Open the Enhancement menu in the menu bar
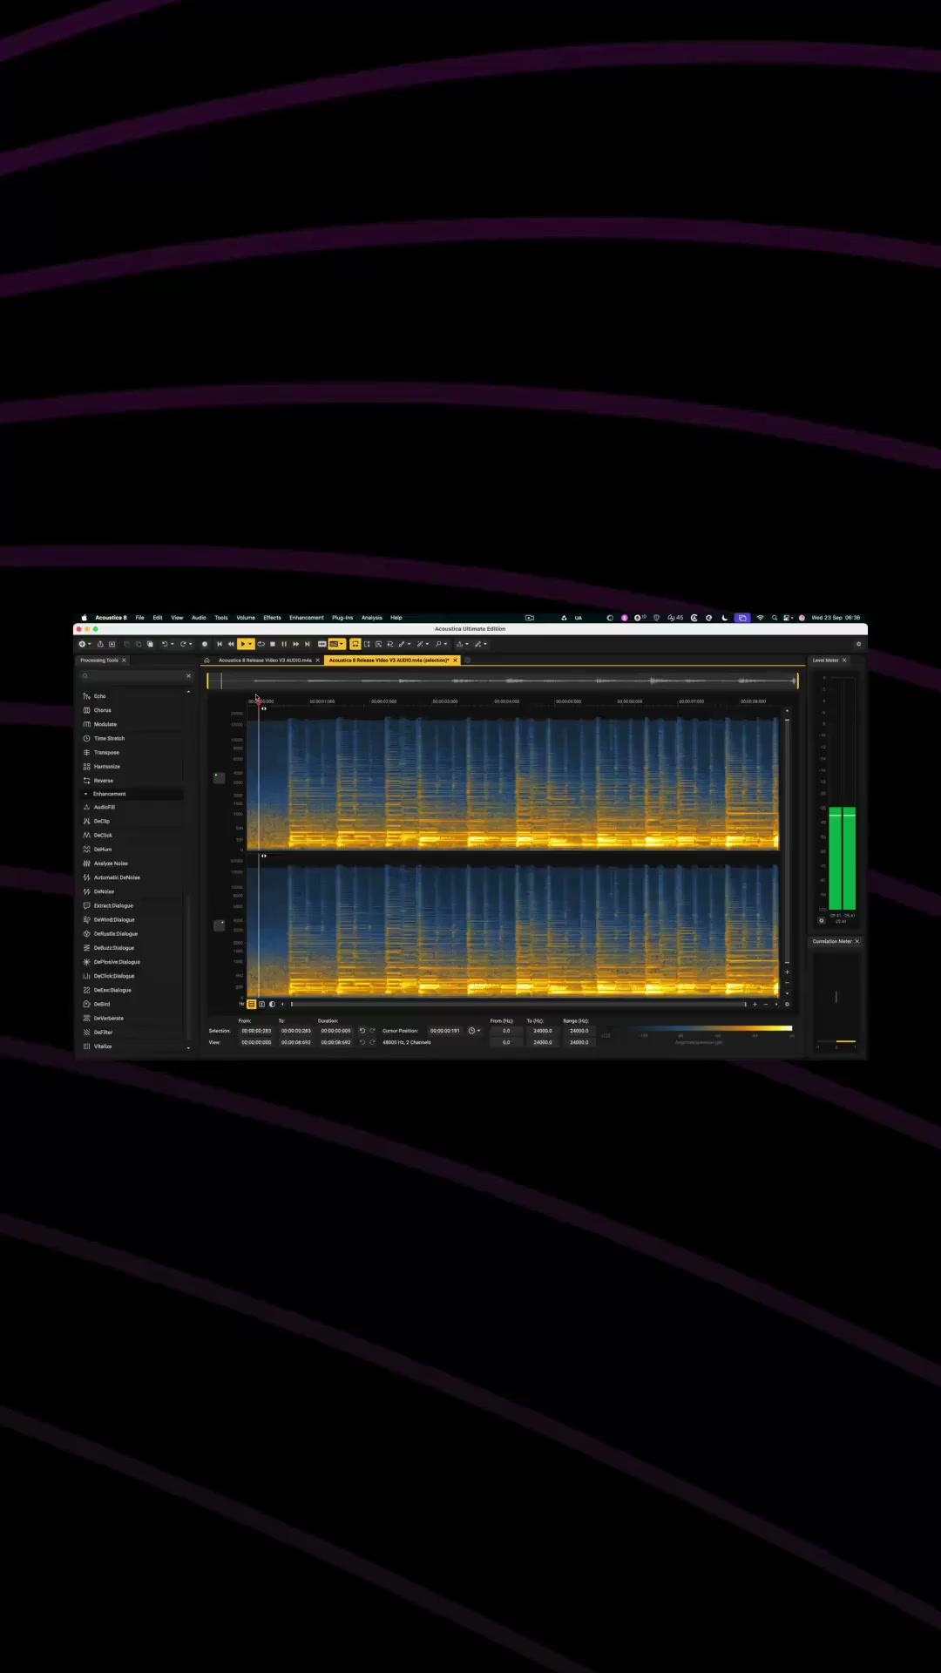 (x=307, y=618)
